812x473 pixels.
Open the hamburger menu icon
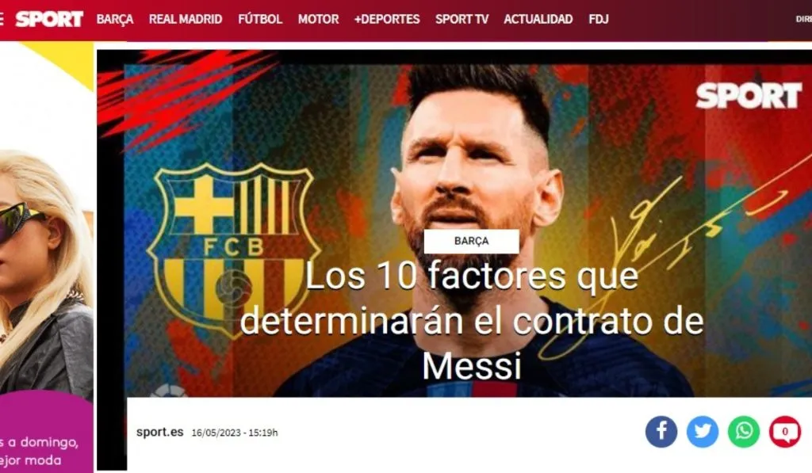1,19
